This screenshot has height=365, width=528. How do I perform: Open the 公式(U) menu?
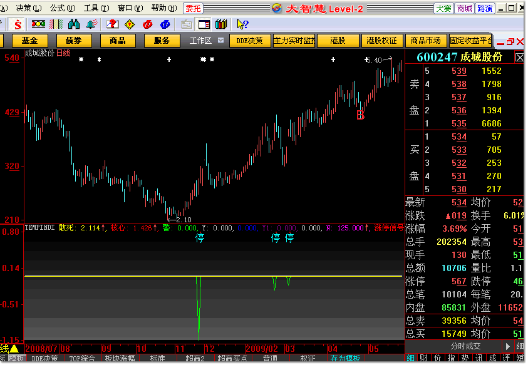pyautogui.click(x=63, y=8)
